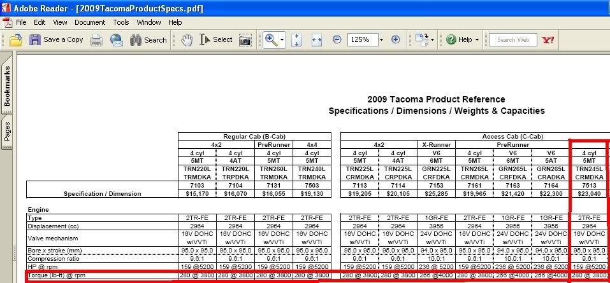
Task: Click the Adobe Reader title bar icon
Action: 6,8
